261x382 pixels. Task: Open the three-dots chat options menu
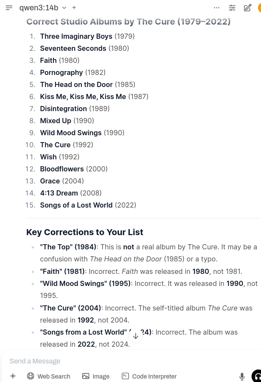pyautogui.click(x=216, y=8)
